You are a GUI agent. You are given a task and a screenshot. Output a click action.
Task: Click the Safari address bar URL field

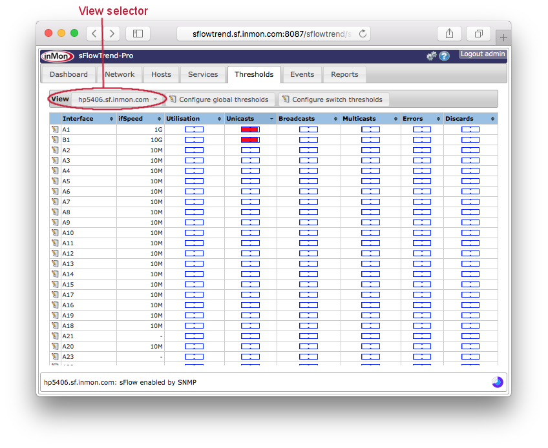point(273,34)
